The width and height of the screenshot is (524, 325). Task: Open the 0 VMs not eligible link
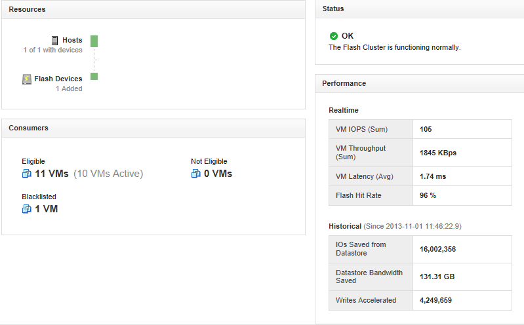(218, 174)
